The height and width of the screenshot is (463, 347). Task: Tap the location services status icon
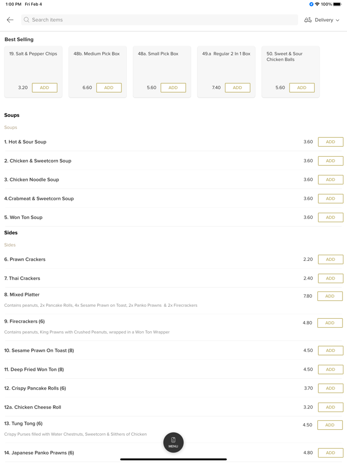point(311,4)
